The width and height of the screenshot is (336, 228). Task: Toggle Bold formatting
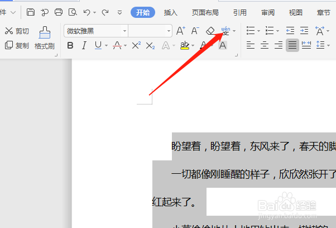[70, 45]
